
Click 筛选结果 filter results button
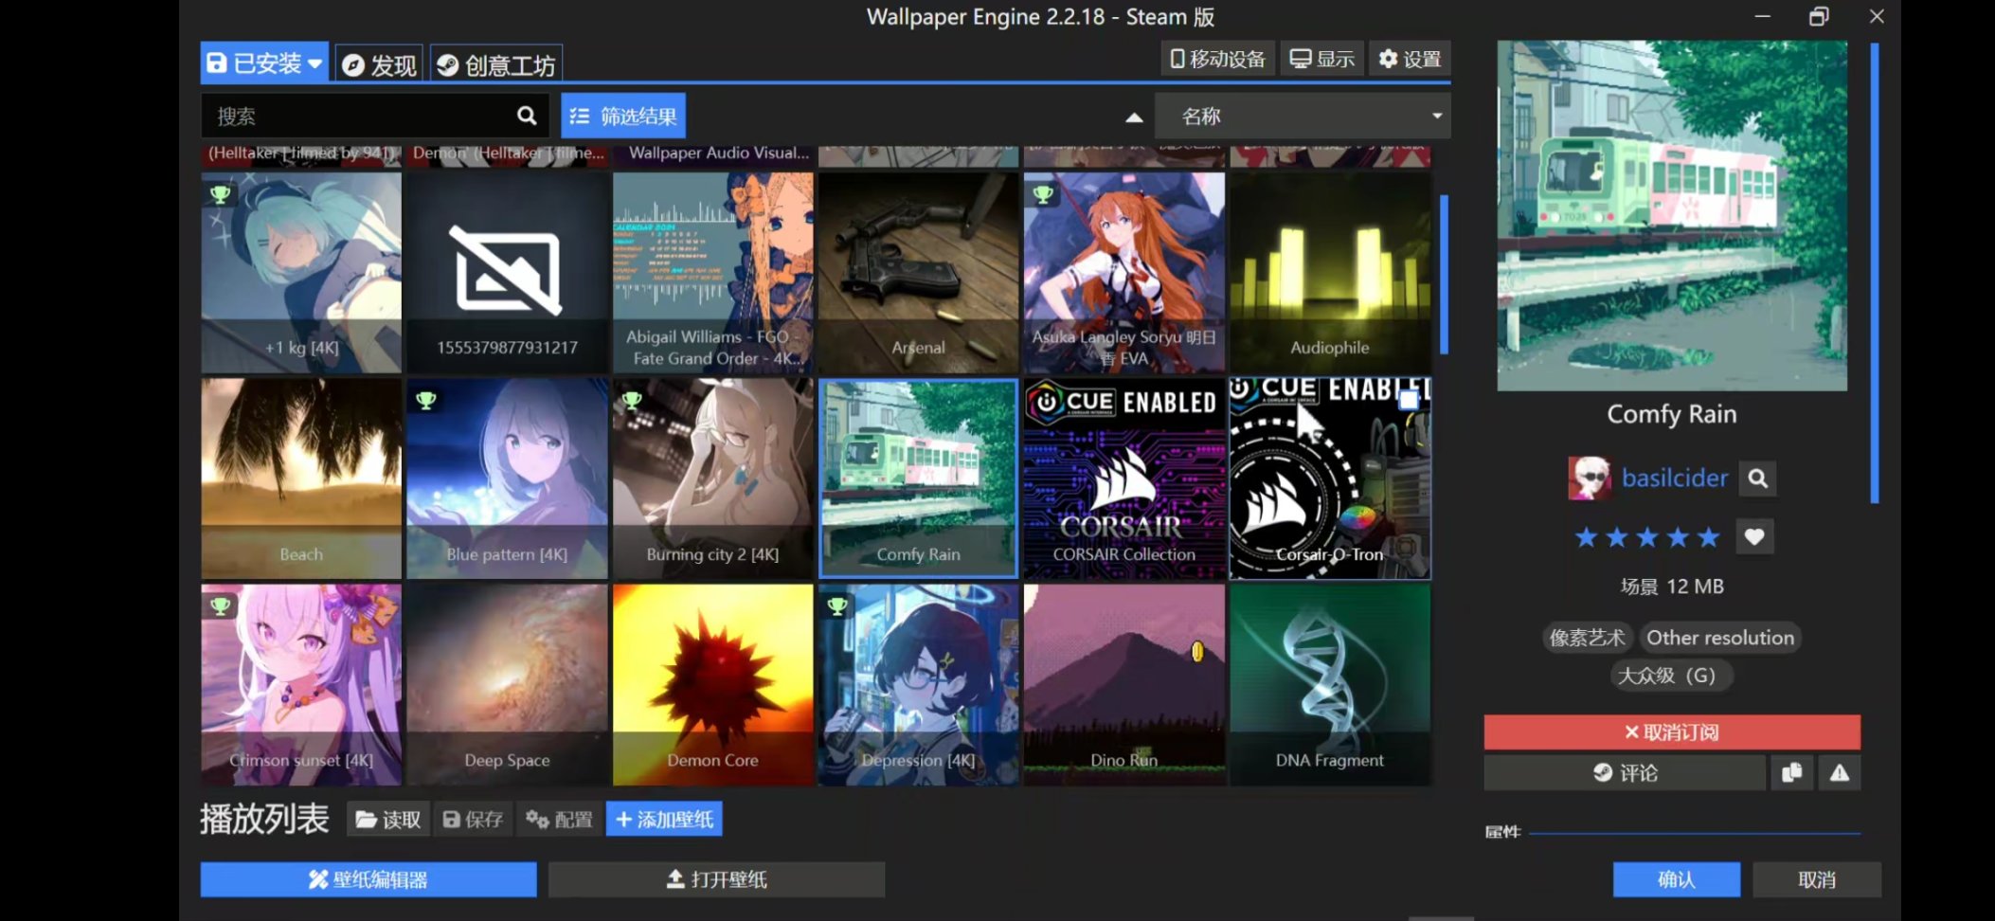coord(623,117)
